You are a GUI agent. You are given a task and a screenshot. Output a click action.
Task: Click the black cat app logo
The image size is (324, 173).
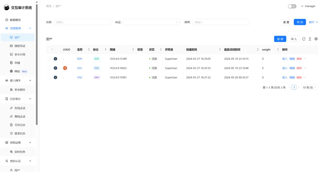[6, 7]
